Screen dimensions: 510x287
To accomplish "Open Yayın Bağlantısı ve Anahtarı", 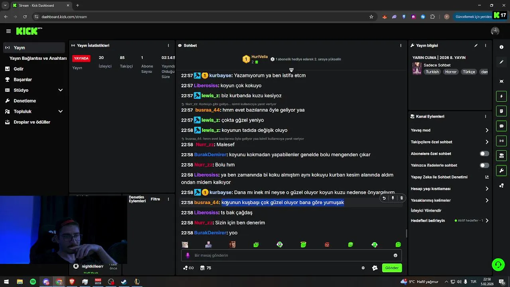I will (x=38, y=58).
